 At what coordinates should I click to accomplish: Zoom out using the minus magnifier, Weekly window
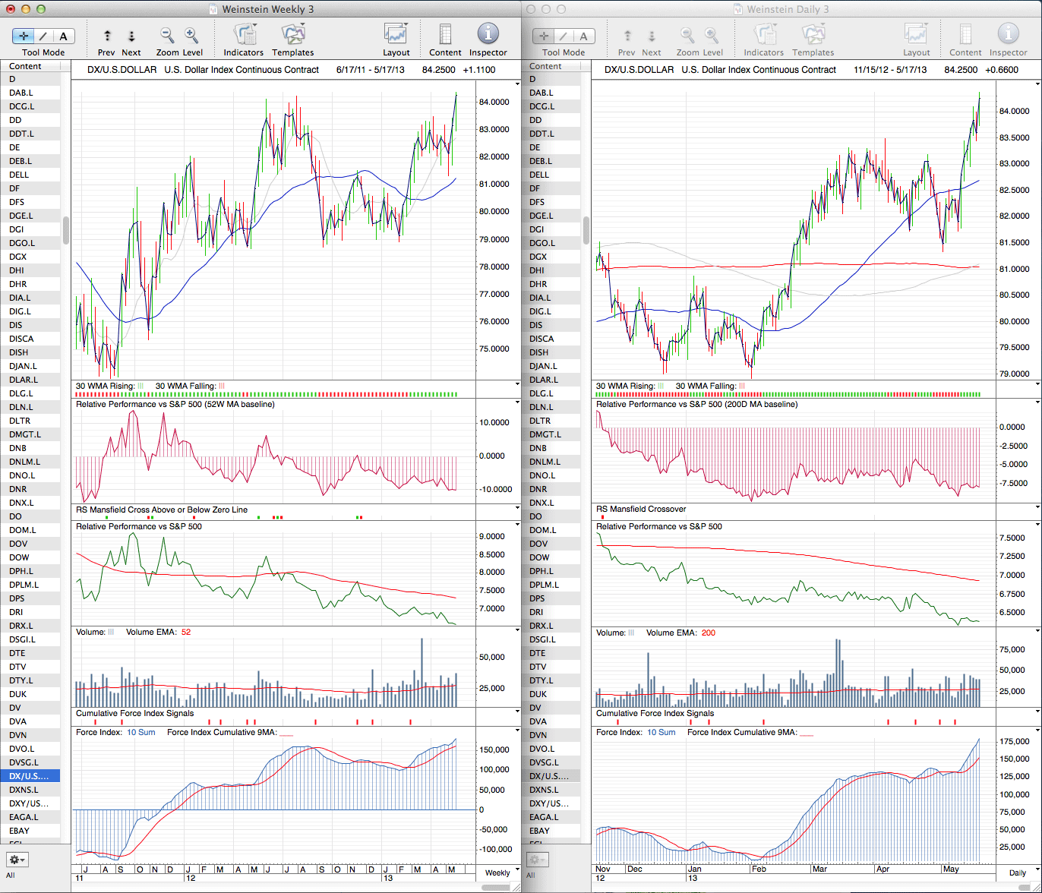coord(167,36)
